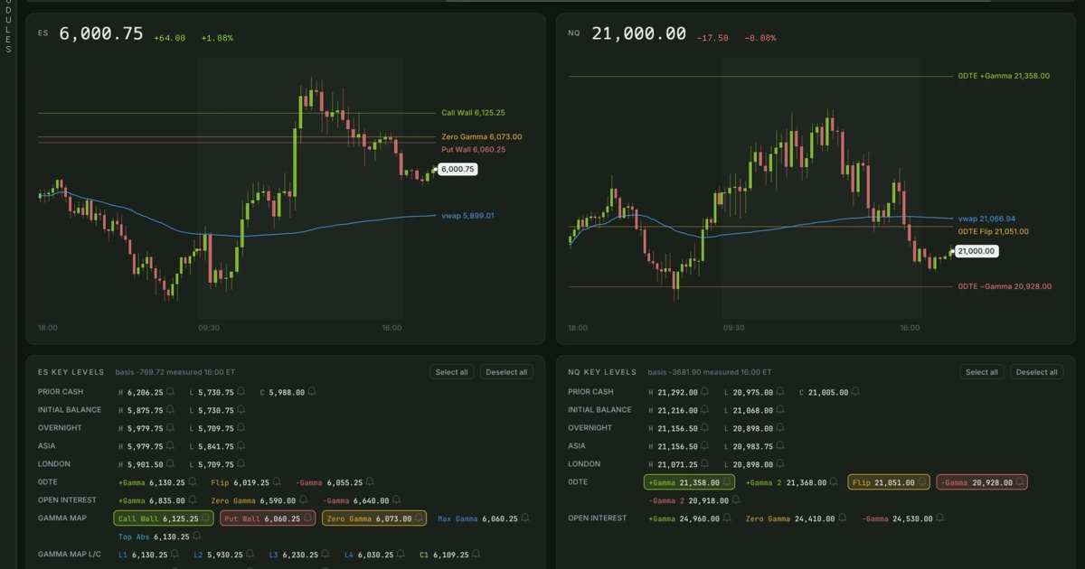Set alert bell for NQ Prior Cash high 21,292.00
Viewport: 1085px width, 569px height.
[x=704, y=392]
